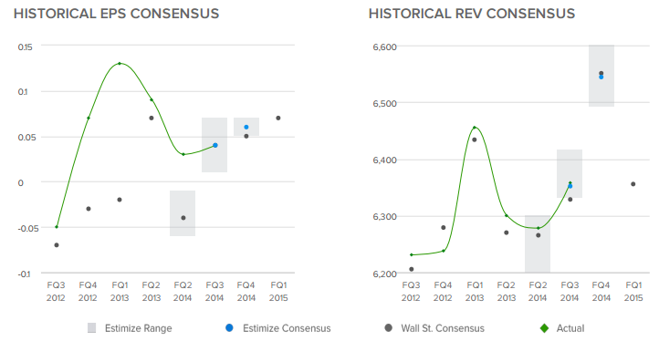Image resolution: width=659 pixels, height=341 pixels.
Task: Click EPS Wall St. dot for FQ2 2014
Action: [x=183, y=218]
